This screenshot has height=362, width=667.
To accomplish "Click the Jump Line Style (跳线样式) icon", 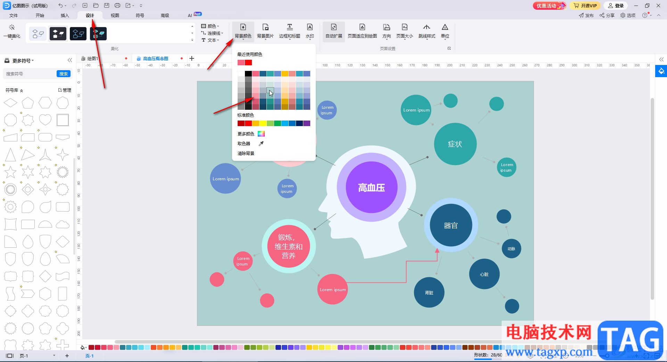I will [x=427, y=31].
